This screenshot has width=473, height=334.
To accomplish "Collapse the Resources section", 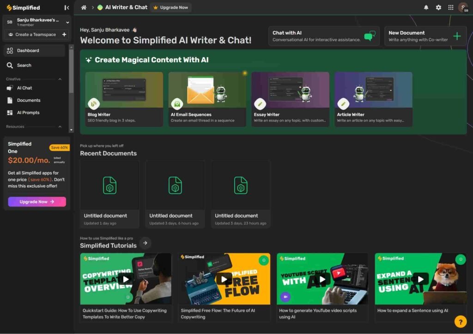I will (x=60, y=127).
